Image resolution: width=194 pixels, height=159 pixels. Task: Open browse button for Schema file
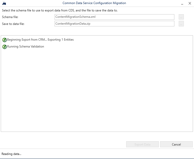(181, 17)
